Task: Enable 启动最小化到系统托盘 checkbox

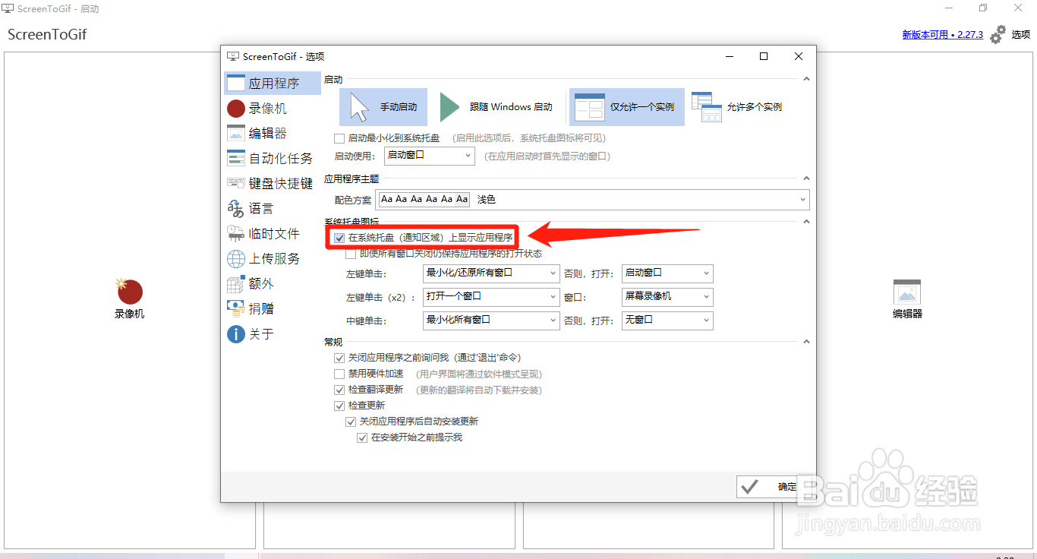Action: click(x=339, y=138)
